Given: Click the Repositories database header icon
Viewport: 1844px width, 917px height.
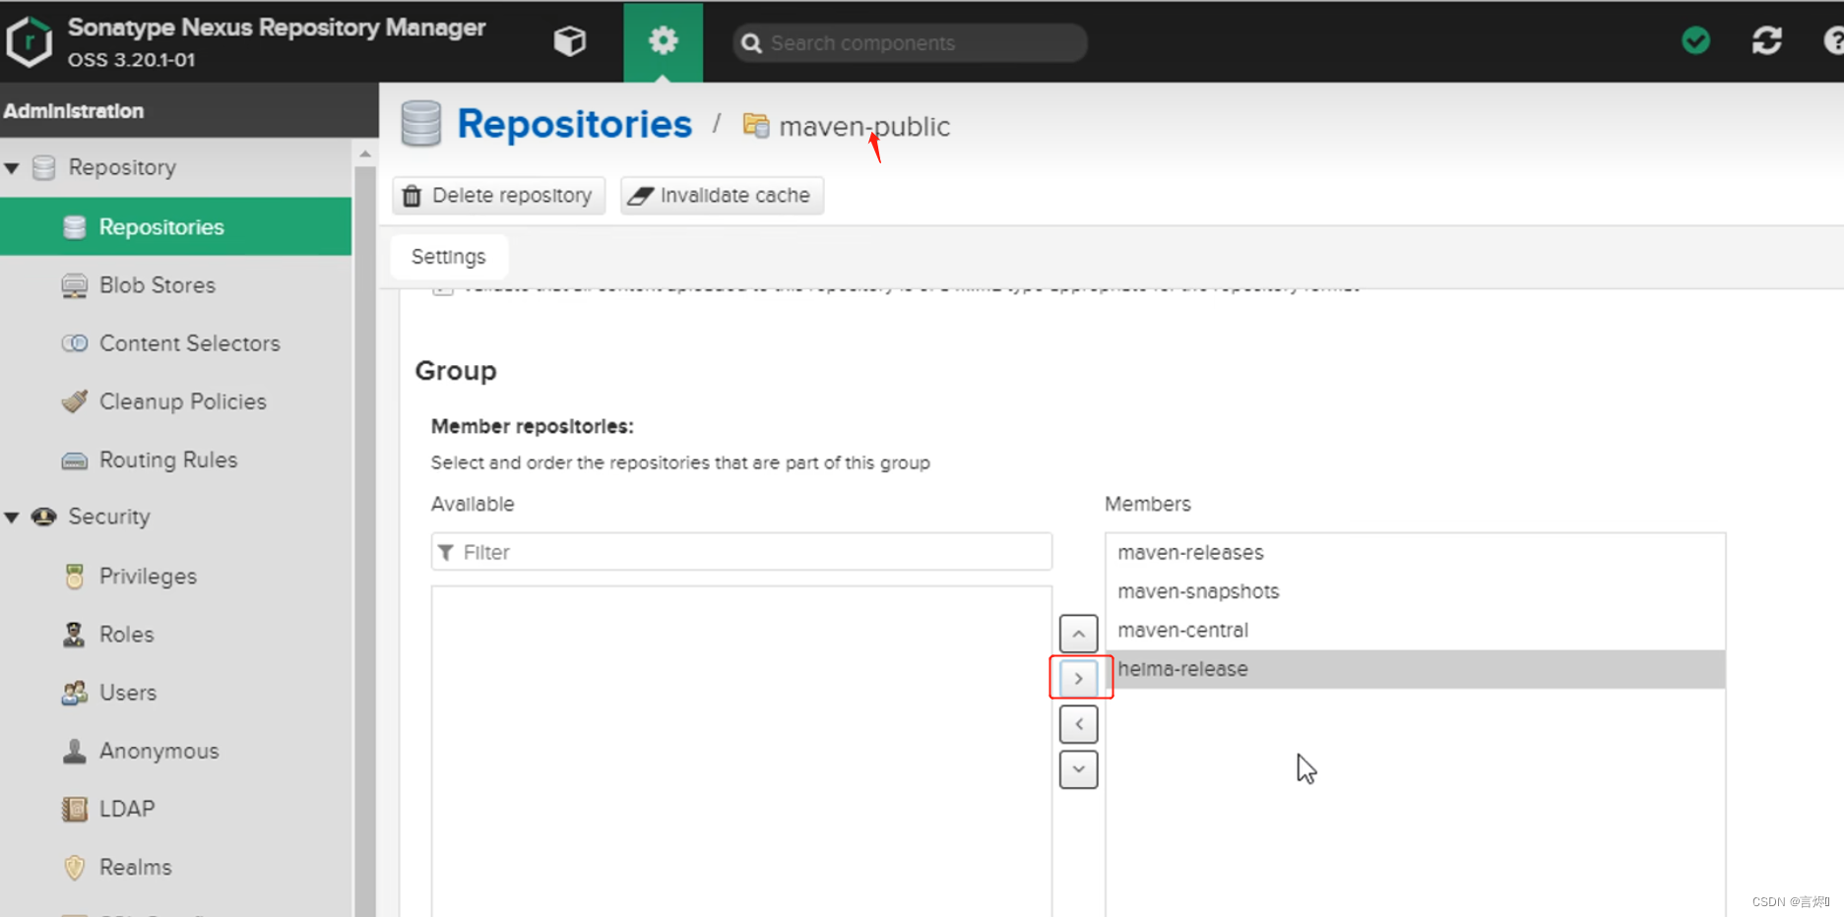Looking at the screenshot, I should tap(421, 124).
